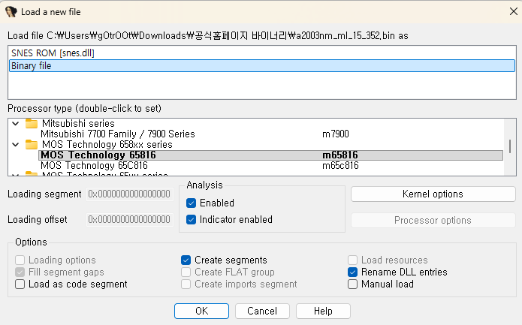Confirm loading with the OK button
This screenshot has width=522, height=325.
(201, 311)
